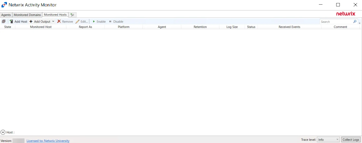Click the Remove toolbar button

pyautogui.click(x=65, y=22)
